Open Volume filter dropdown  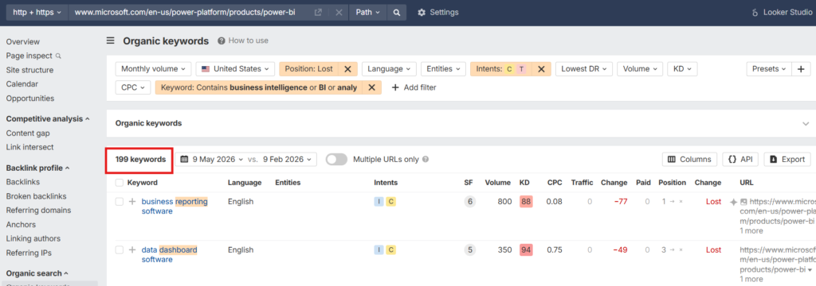pos(640,69)
